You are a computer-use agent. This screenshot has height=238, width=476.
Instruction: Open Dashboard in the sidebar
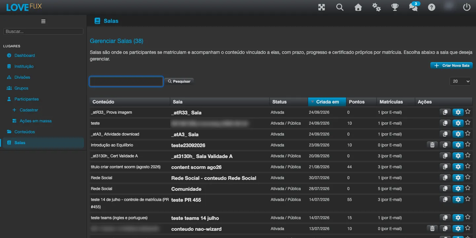[24, 56]
